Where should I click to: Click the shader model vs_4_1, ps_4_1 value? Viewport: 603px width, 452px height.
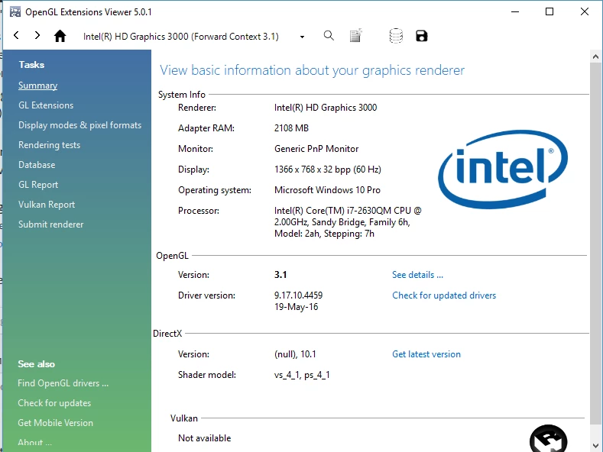pyautogui.click(x=302, y=375)
